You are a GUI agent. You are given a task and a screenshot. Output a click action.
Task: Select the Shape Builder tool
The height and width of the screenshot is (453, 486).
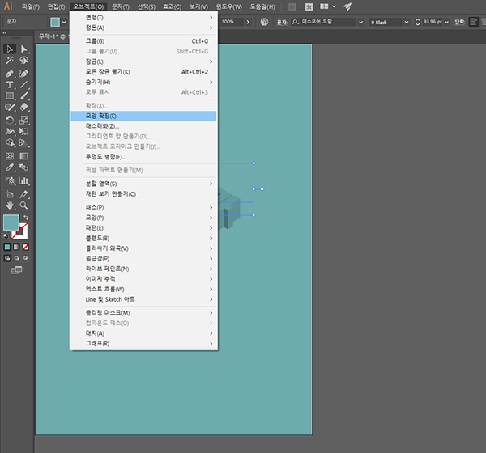pyautogui.click(x=10, y=142)
